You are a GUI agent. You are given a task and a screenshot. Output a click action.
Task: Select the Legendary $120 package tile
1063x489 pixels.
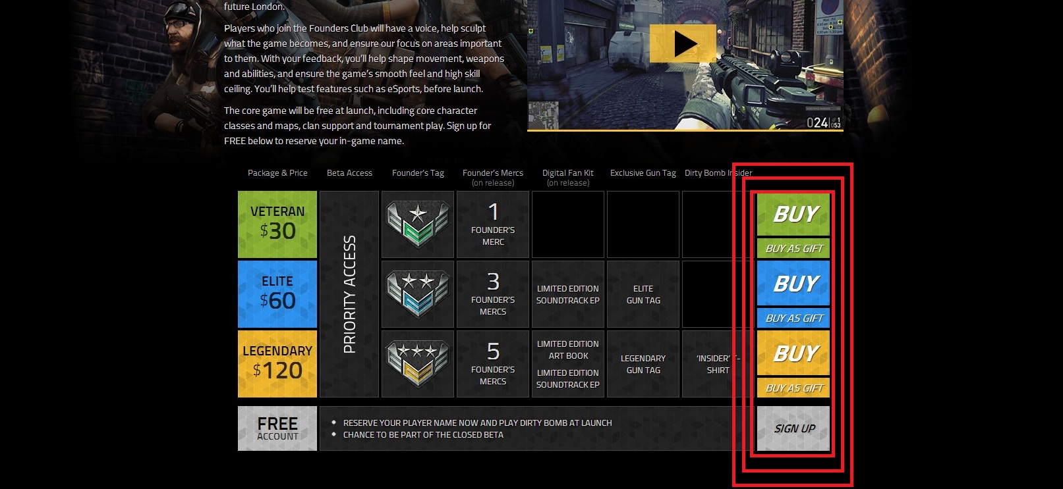coord(277,364)
